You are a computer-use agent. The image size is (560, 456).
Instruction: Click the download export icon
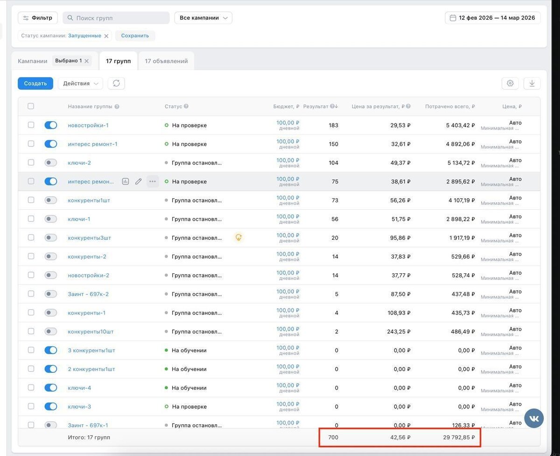(532, 83)
